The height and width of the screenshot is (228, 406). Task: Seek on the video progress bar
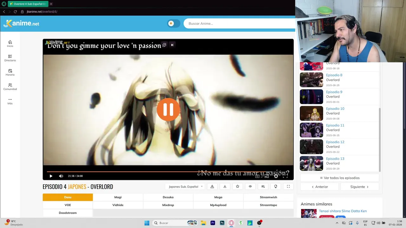point(168,172)
